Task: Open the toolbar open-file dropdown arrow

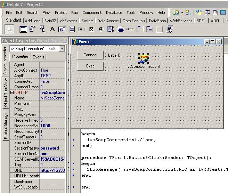Action: pyautogui.click(x=182, y=13)
